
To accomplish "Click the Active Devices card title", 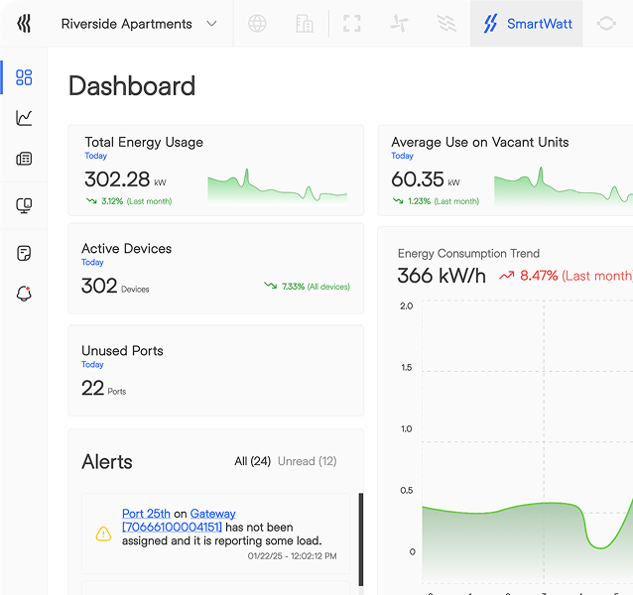I will (126, 249).
